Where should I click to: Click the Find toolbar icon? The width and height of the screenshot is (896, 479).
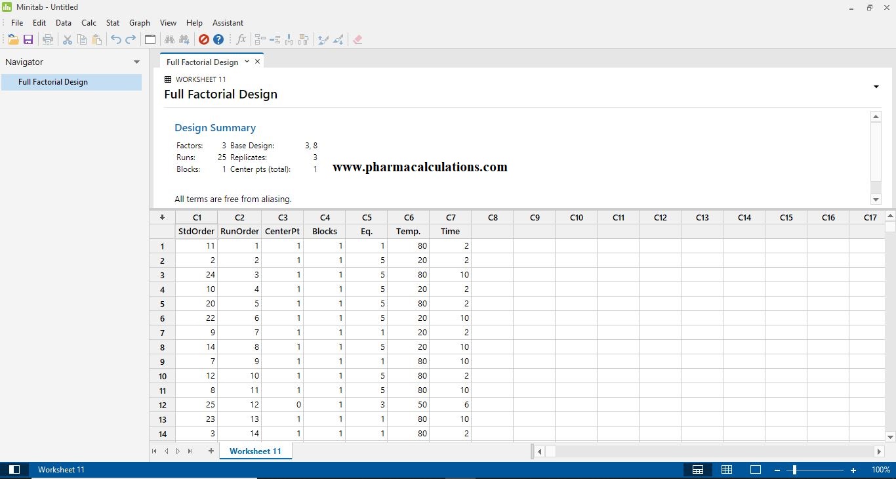[169, 39]
